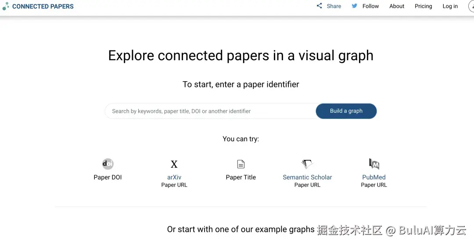The height and width of the screenshot is (244, 474).
Task: Click the Explore connected papers heading
Action: tap(241, 56)
